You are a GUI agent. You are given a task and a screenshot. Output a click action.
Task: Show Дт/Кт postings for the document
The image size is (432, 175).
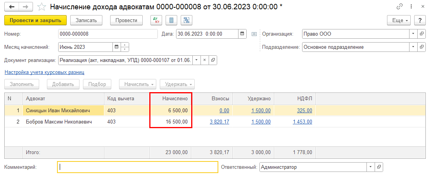(x=156, y=21)
